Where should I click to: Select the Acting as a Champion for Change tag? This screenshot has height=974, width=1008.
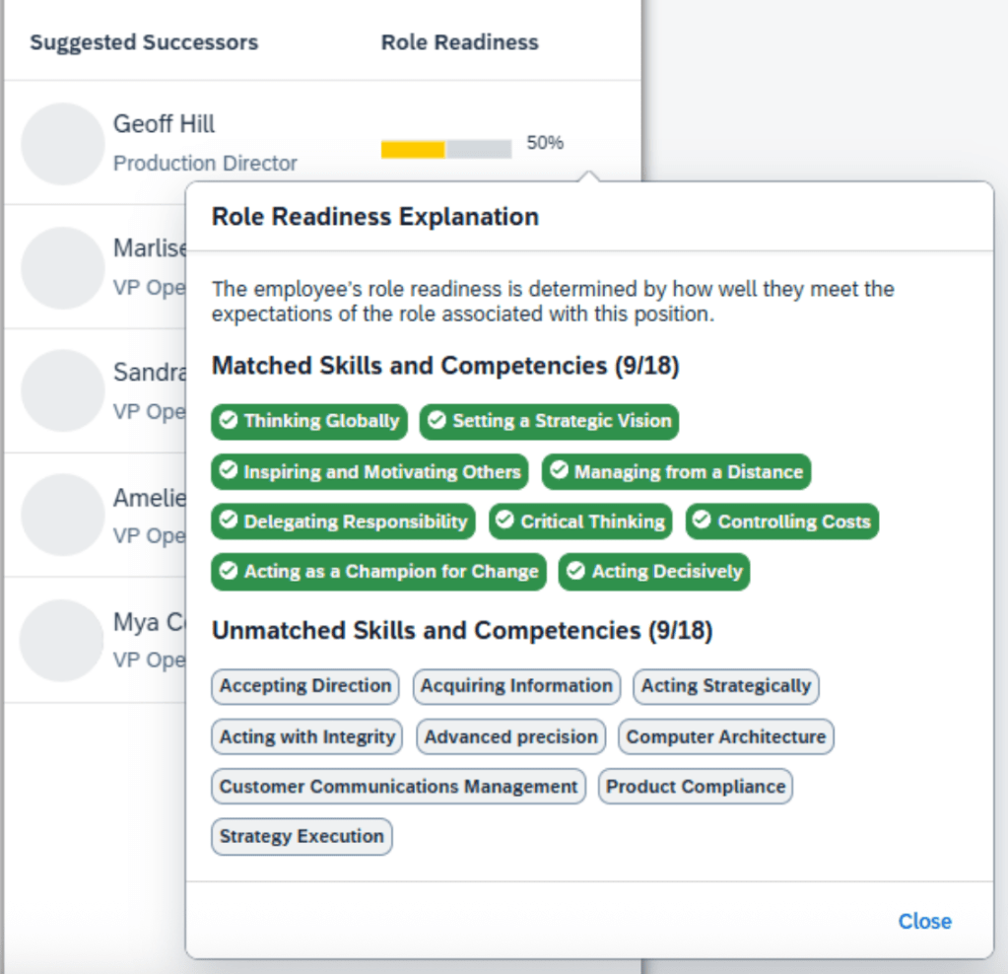click(x=378, y=572)
